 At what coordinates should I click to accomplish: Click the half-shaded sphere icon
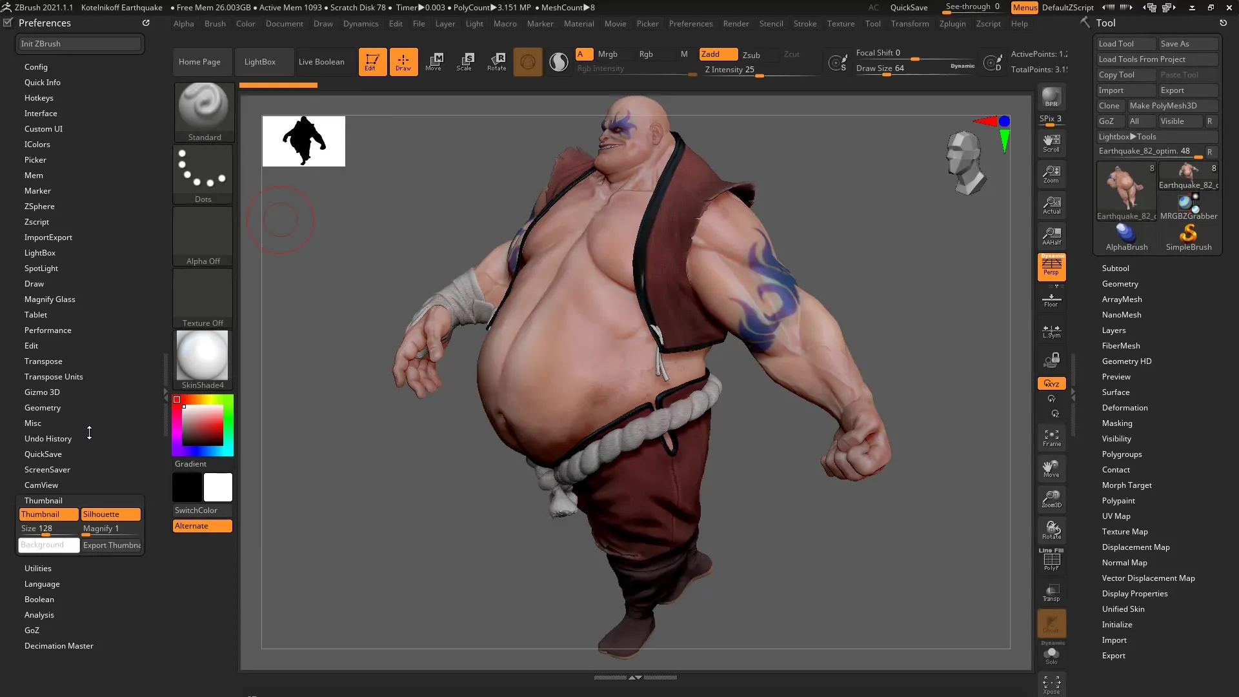[x=559, y=62]
